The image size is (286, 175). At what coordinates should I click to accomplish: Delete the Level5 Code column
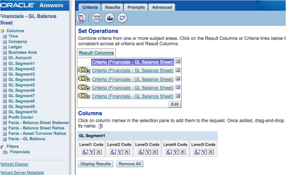pyautogui.click(x=211, y=152)
